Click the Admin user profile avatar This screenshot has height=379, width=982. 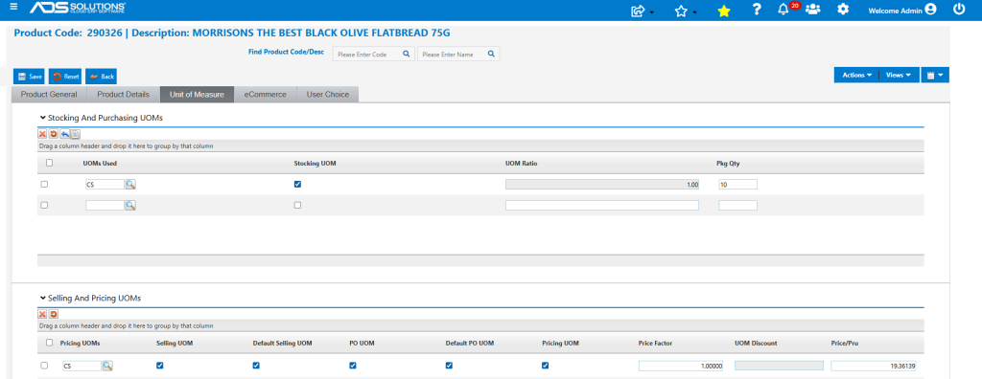coord(930,10)
